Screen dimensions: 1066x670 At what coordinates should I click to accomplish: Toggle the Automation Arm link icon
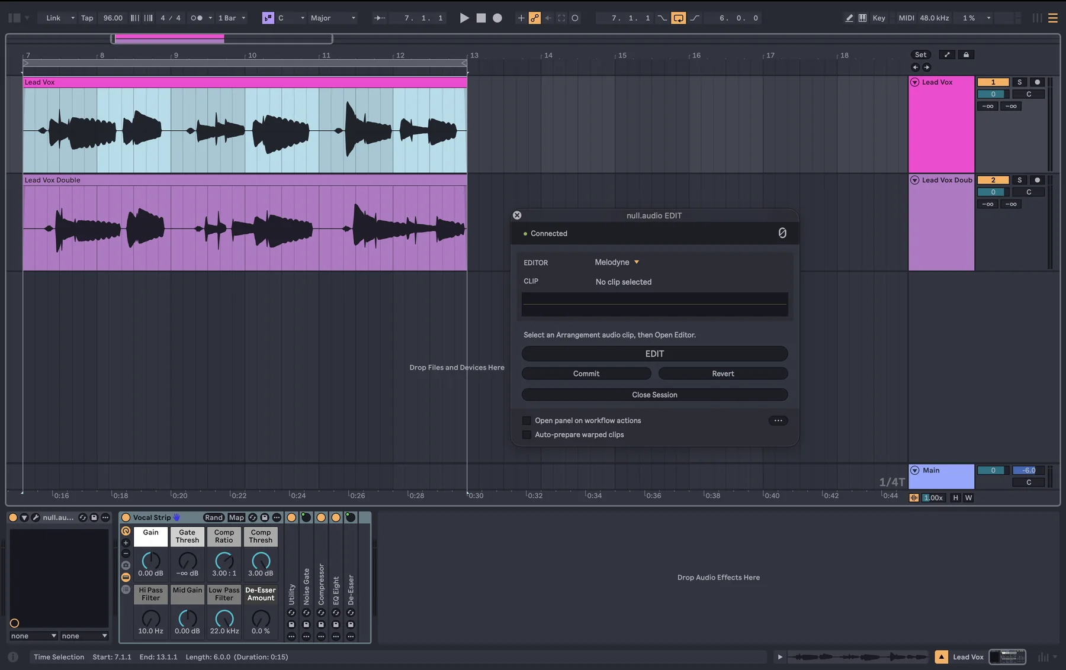point(535,18)
